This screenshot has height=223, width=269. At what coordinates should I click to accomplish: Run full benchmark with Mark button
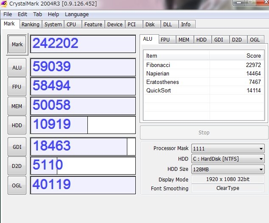coord(17,44)
